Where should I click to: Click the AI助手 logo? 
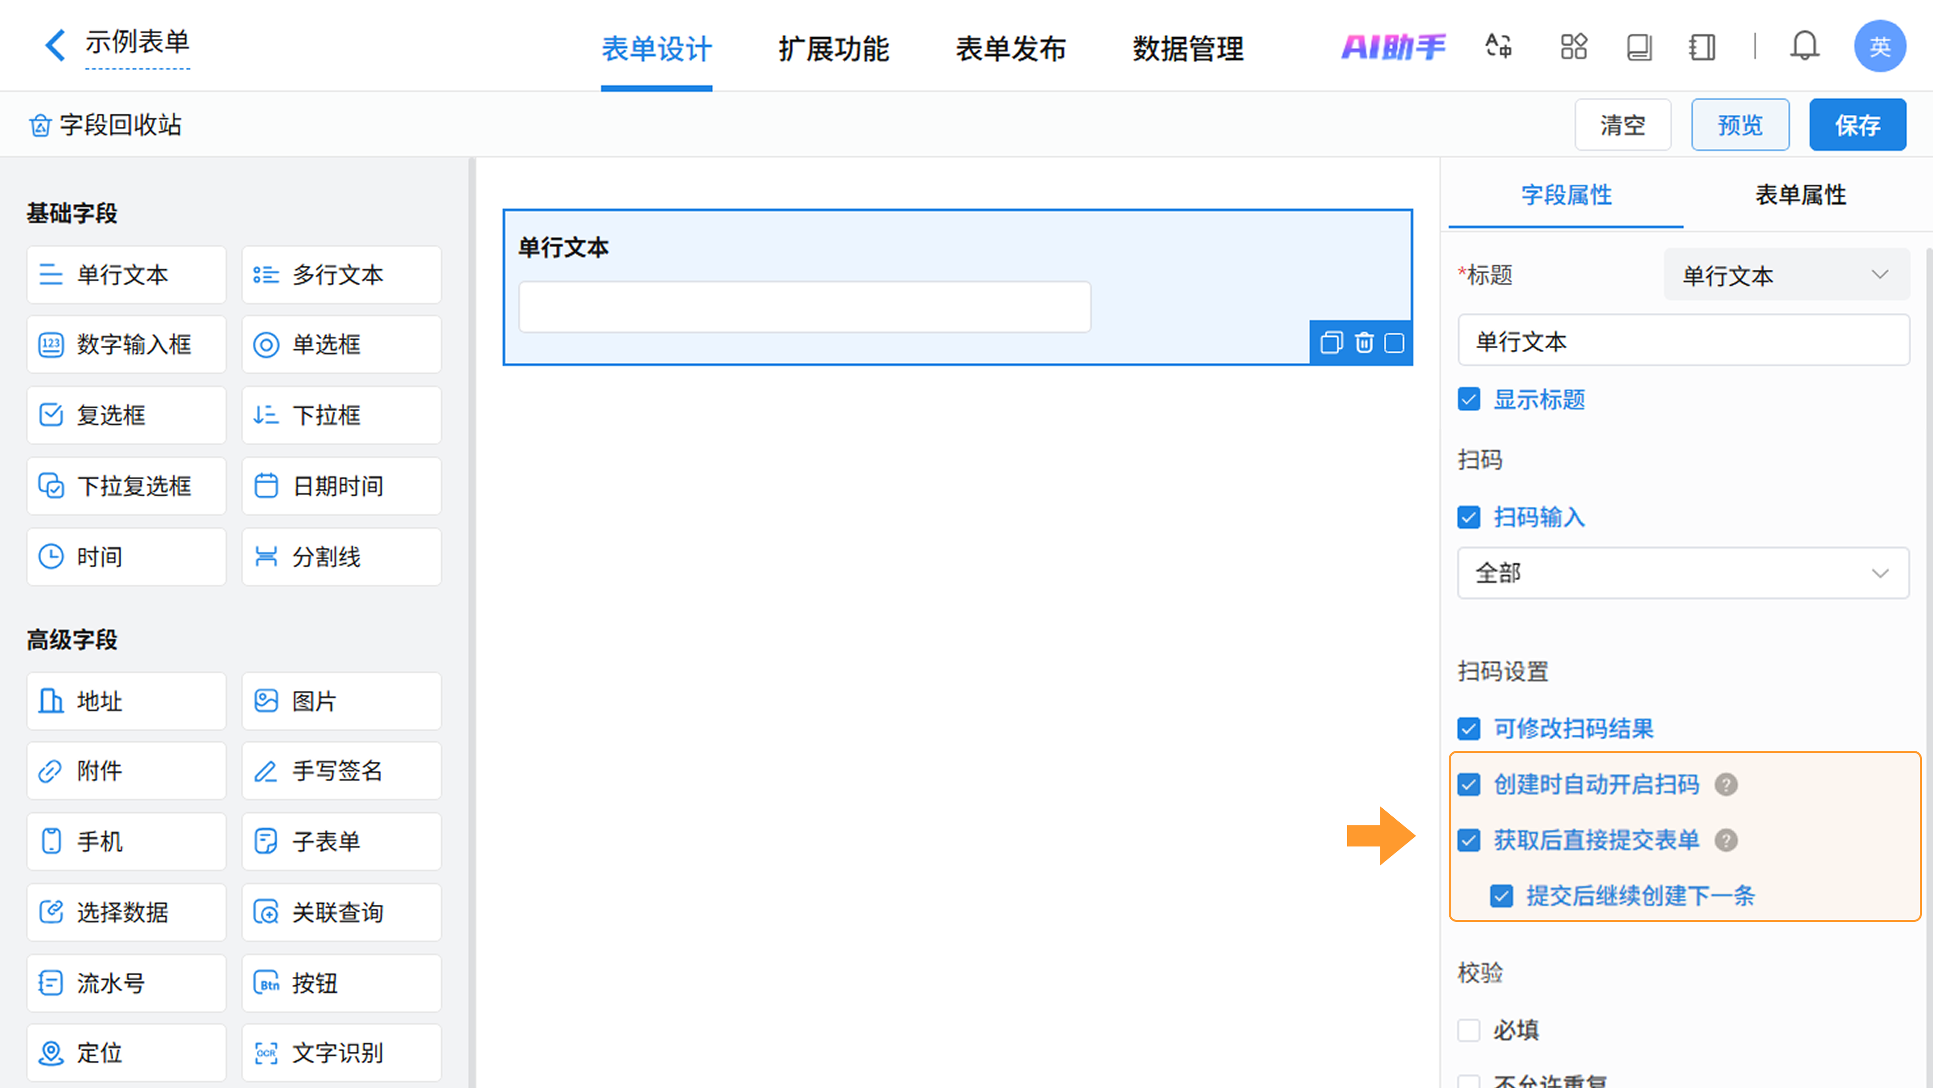1393,46
